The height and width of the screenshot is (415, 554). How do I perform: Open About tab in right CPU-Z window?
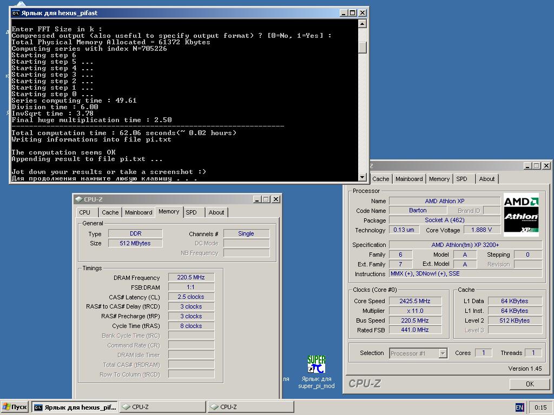click(487, 179)
